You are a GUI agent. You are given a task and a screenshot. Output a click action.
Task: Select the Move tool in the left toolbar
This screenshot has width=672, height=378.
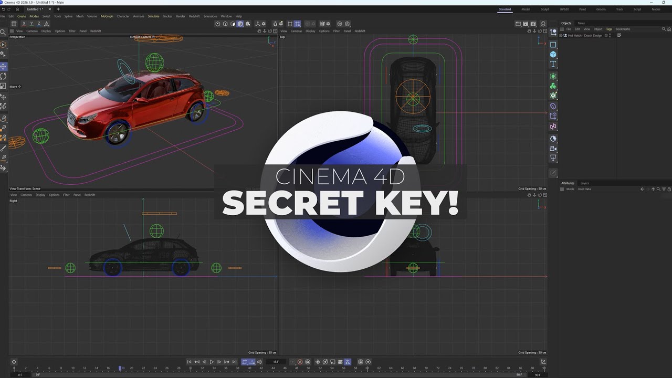coord(3,67)
